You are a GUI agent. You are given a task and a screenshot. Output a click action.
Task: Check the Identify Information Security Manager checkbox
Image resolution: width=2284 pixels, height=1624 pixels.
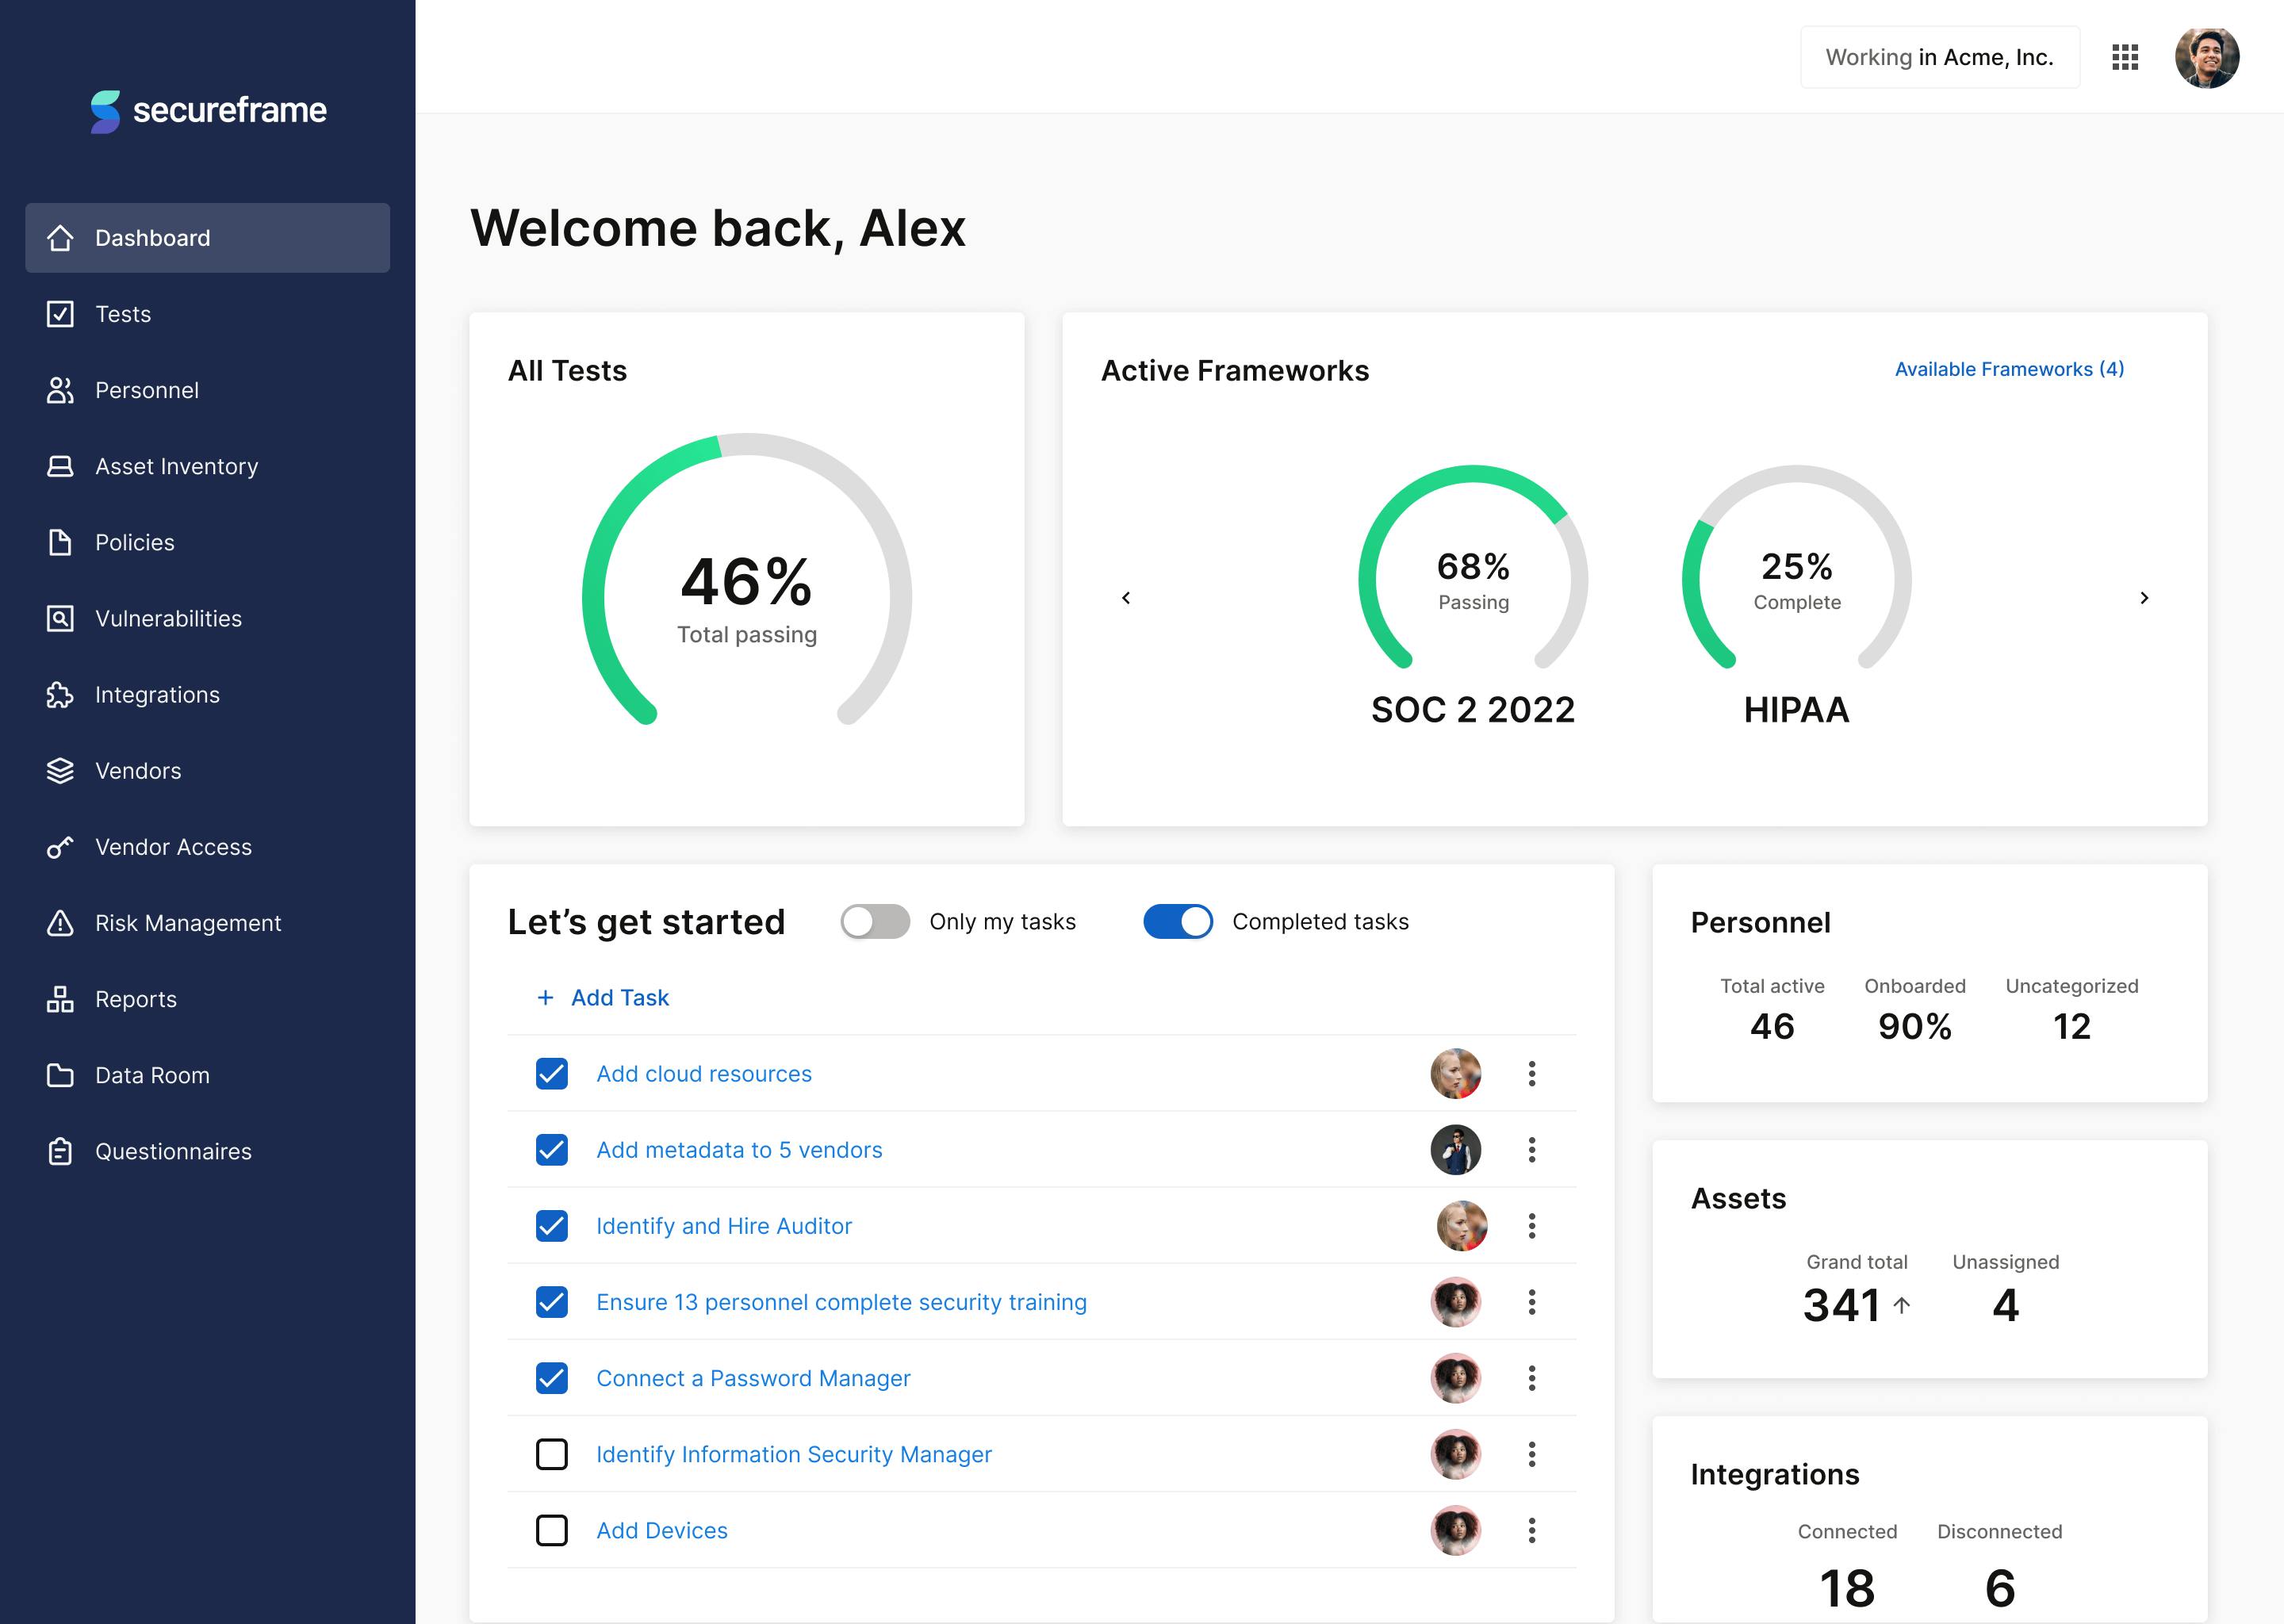tap(552, 1454)
